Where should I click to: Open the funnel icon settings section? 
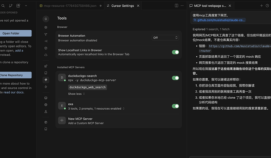[46, 35]
